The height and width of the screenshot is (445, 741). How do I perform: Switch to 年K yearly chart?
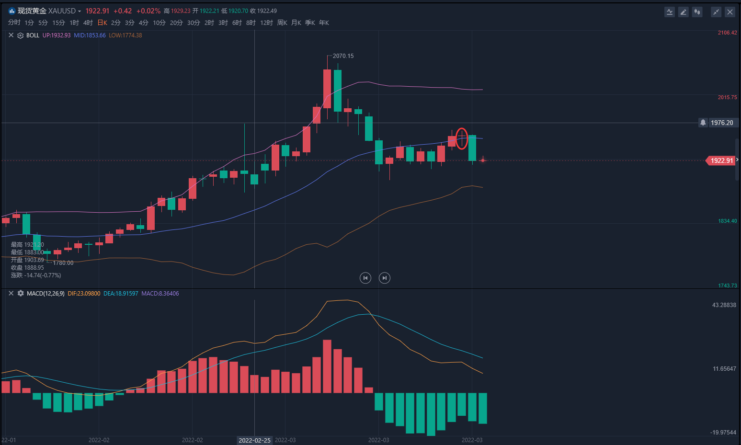(x=324, y=23)
